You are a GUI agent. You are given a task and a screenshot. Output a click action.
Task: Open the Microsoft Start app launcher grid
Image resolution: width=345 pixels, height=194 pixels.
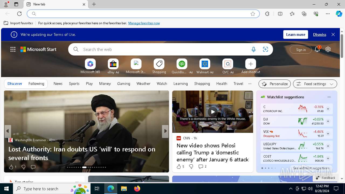[x=13, y=49]
